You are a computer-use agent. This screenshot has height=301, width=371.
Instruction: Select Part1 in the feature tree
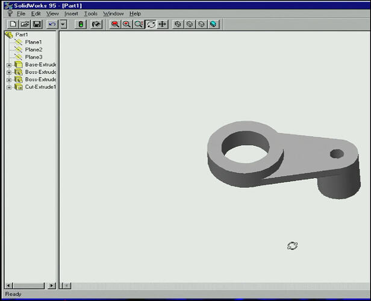point(22,34)
